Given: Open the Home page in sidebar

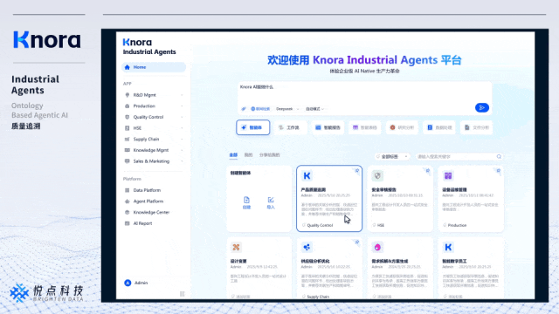Looking at the screenshot, I should (154, 67).
